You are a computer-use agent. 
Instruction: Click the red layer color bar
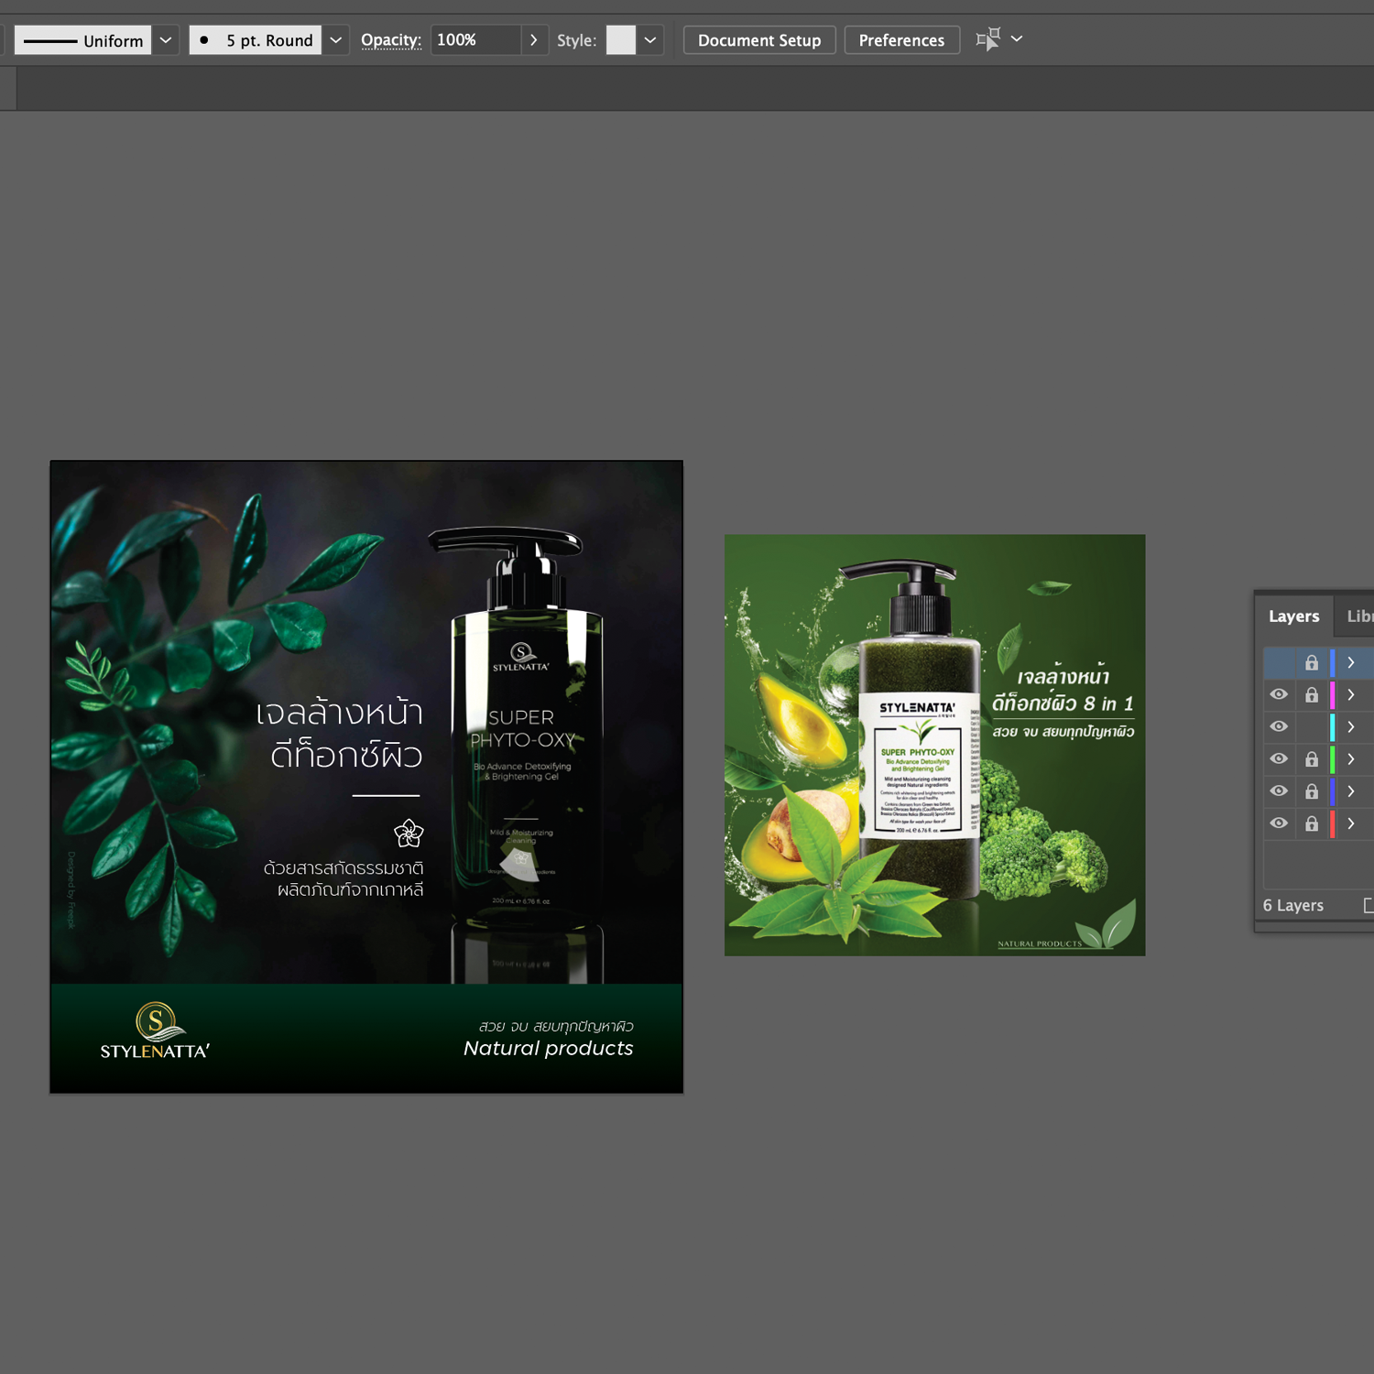(1332, 823)
